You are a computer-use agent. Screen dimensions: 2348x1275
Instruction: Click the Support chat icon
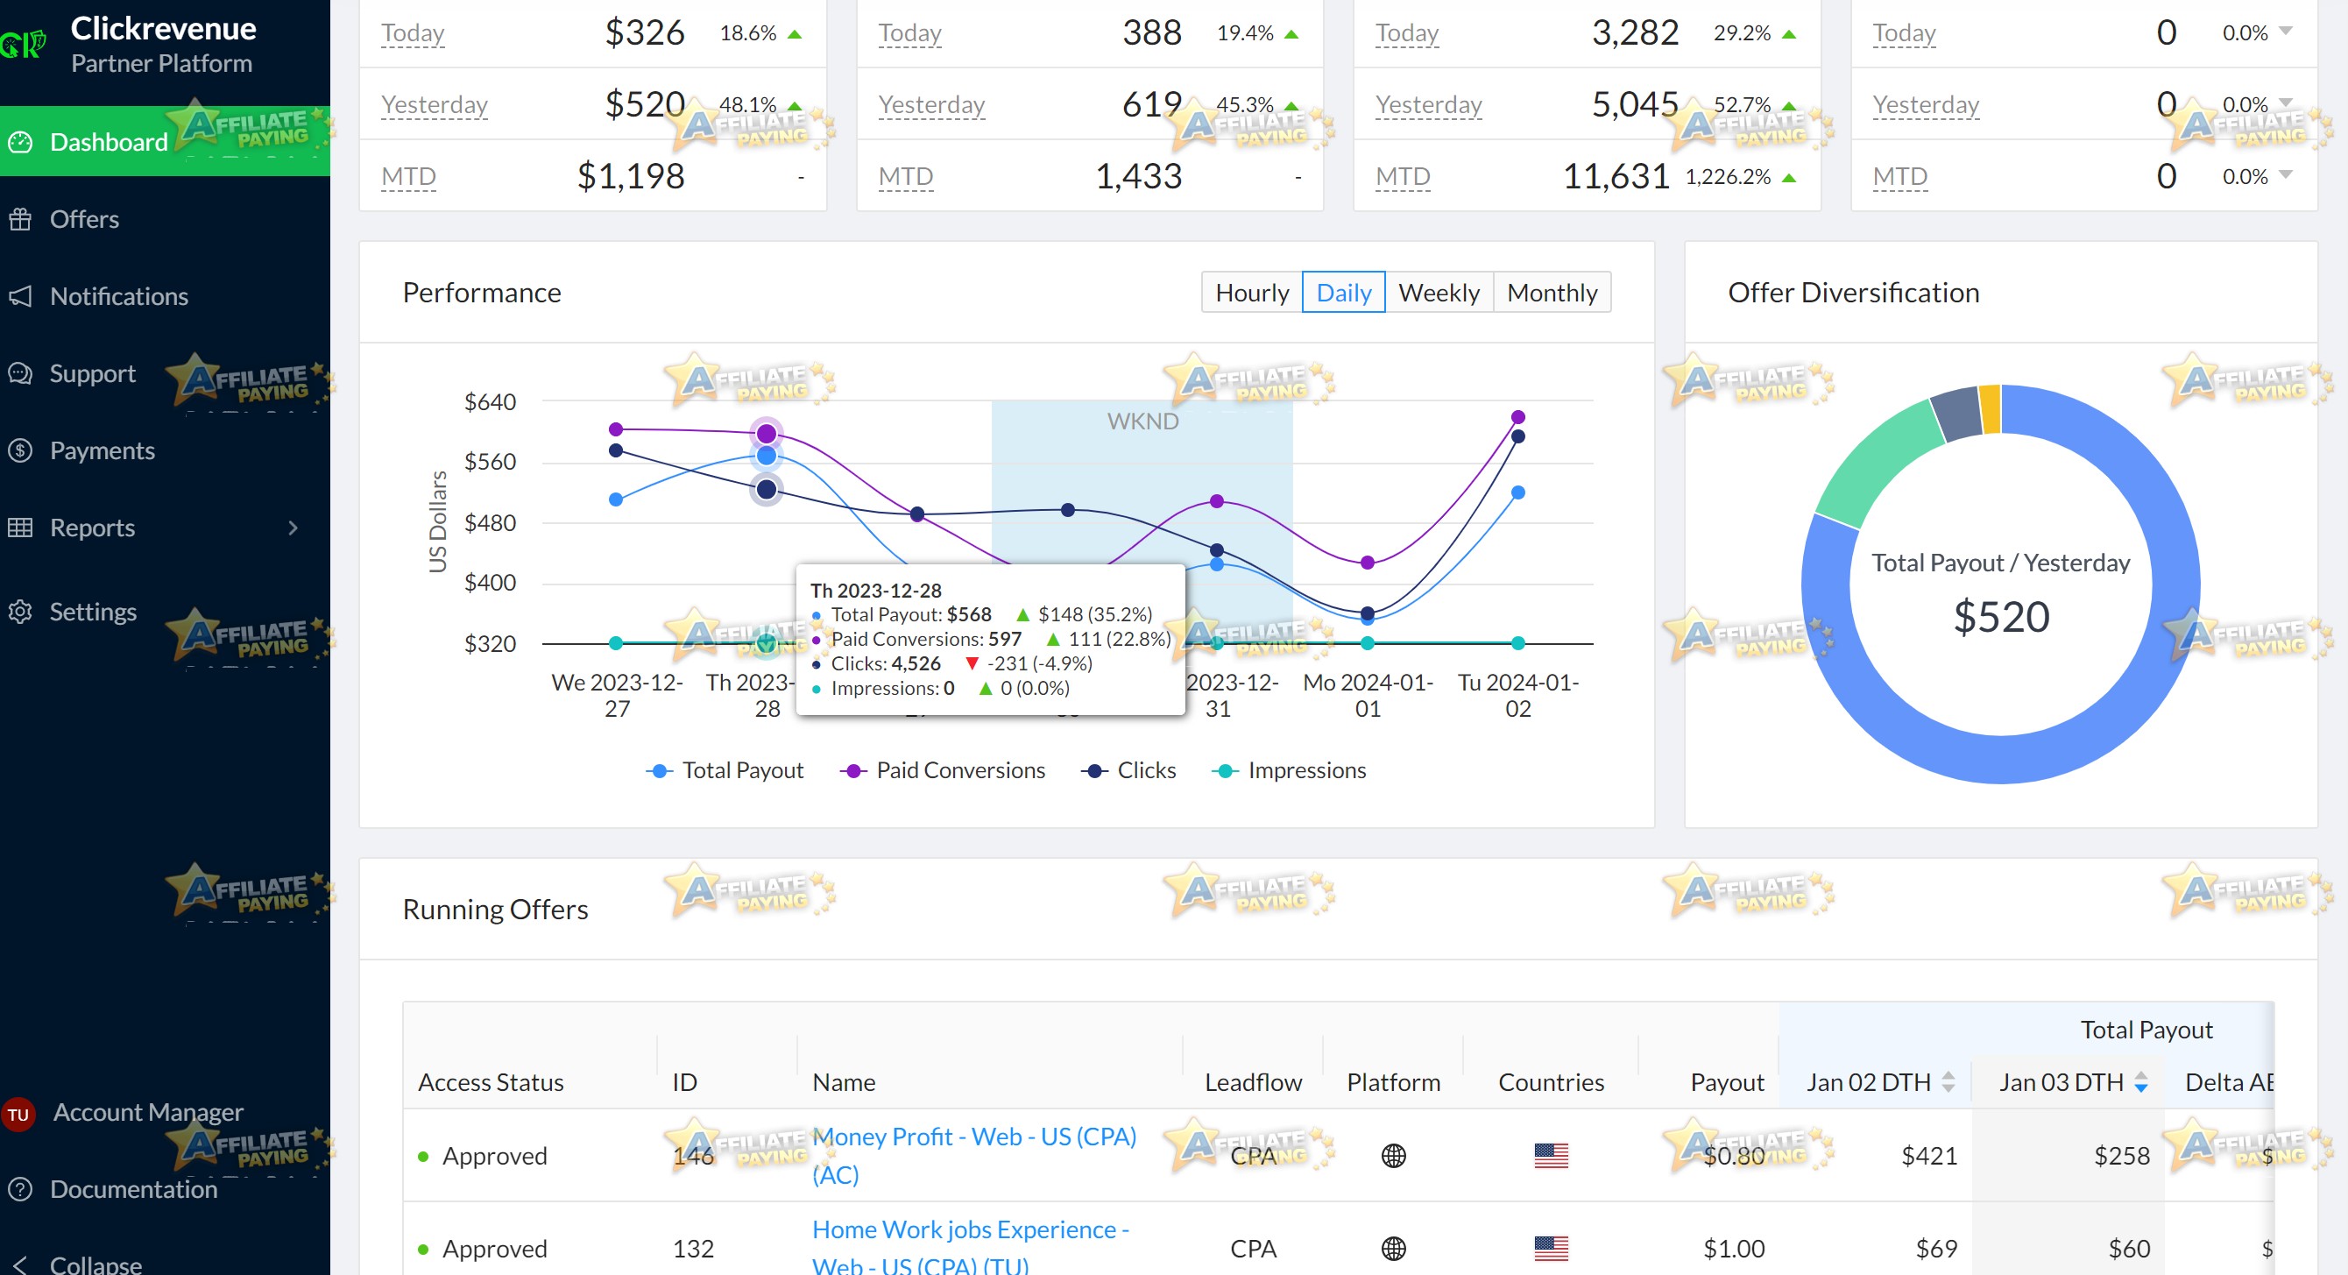20,373
